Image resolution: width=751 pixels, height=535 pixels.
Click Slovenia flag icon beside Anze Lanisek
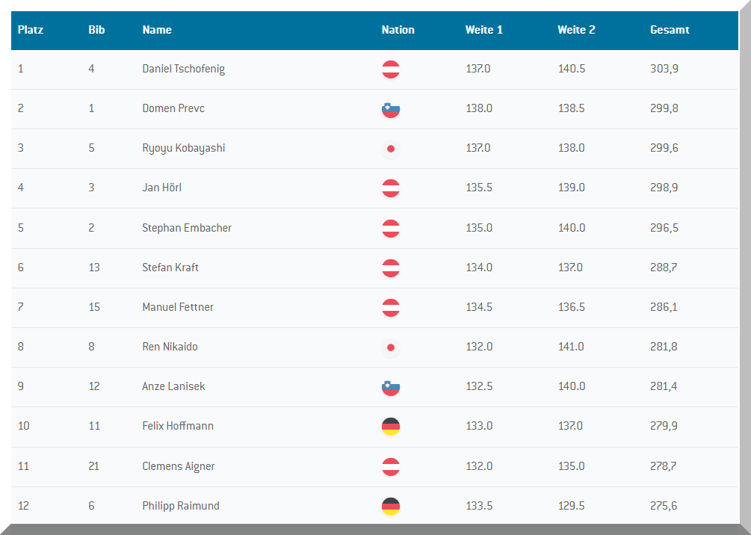click(390, 387)
